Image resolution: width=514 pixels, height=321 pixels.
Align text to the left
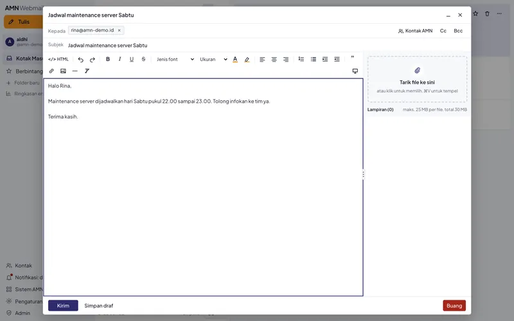click(262, 59)
